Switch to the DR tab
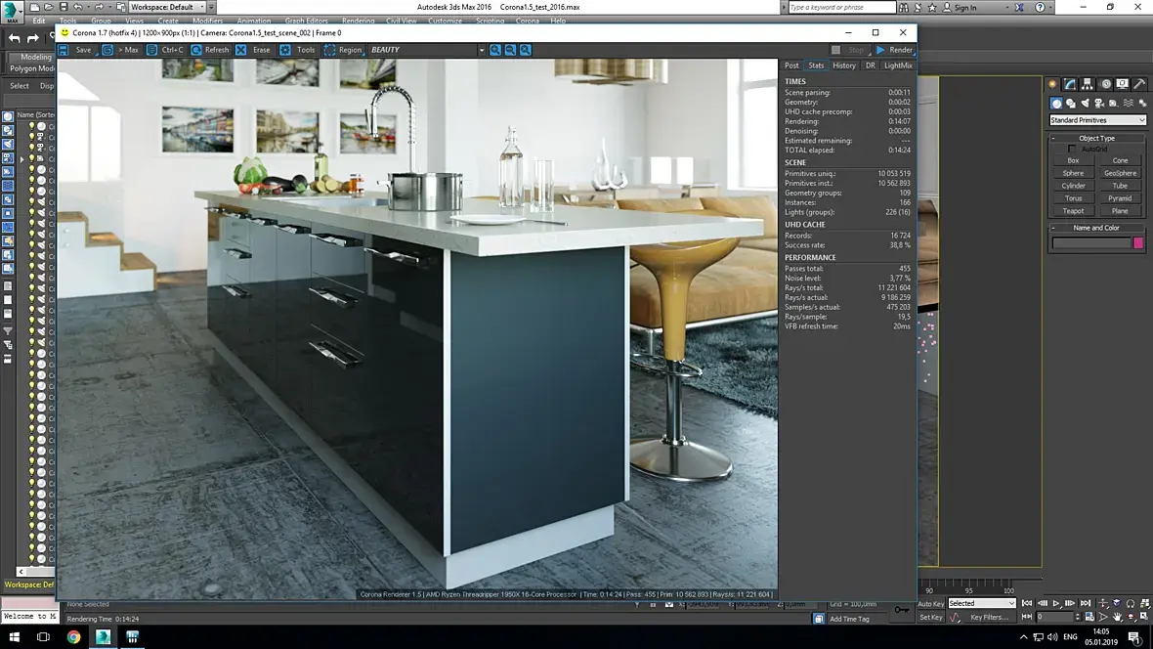The height and width of the screenshot is (649, 1153). (870, 65)
